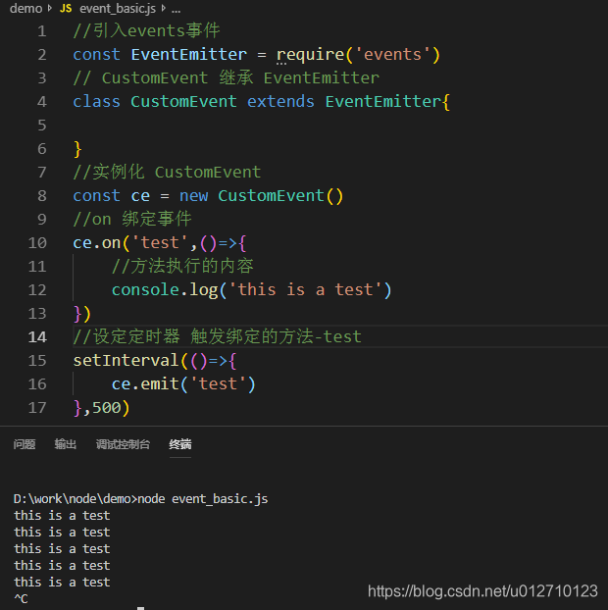This screenshot has height=610, width=608.
Task: Click line number 17 in gutter
Action: coord(37,408)
